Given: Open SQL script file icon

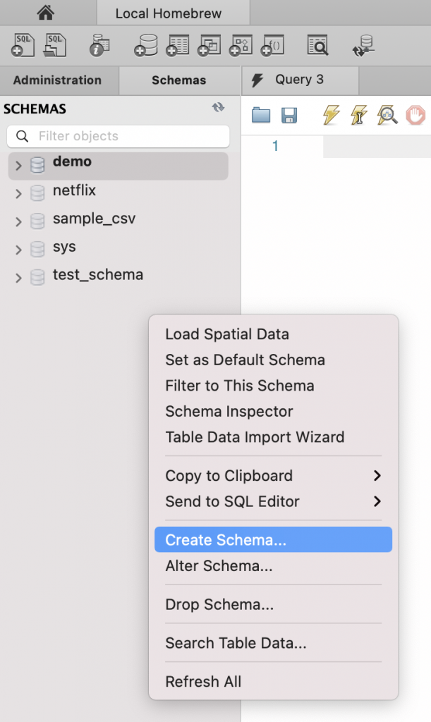Looking at the screenshot, I should click(55, 45).
